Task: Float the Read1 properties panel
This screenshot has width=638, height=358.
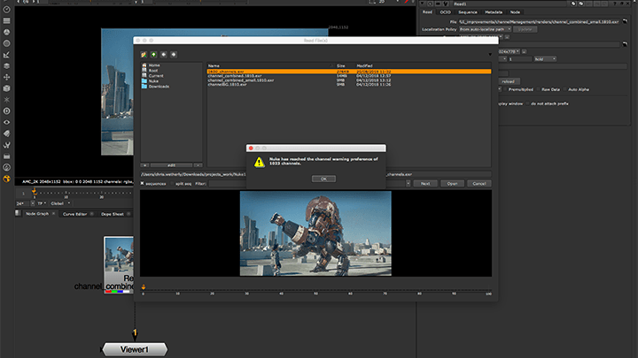Action: [x=623, y=4]
